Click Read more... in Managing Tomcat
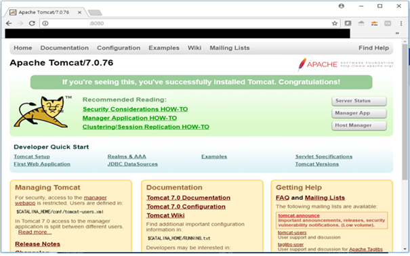The image size is (410, 256). coord(35,232)
